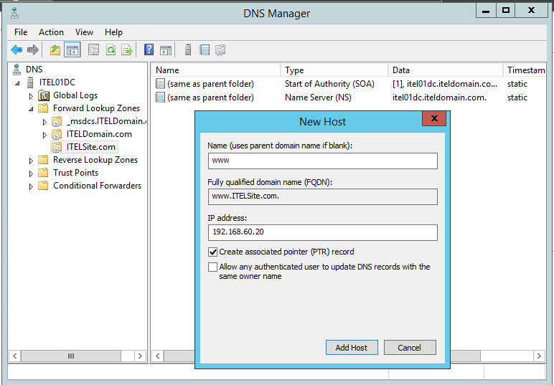
Task: Sort by the Type column header
Action: pyautogui.click(x=334, y=70)
